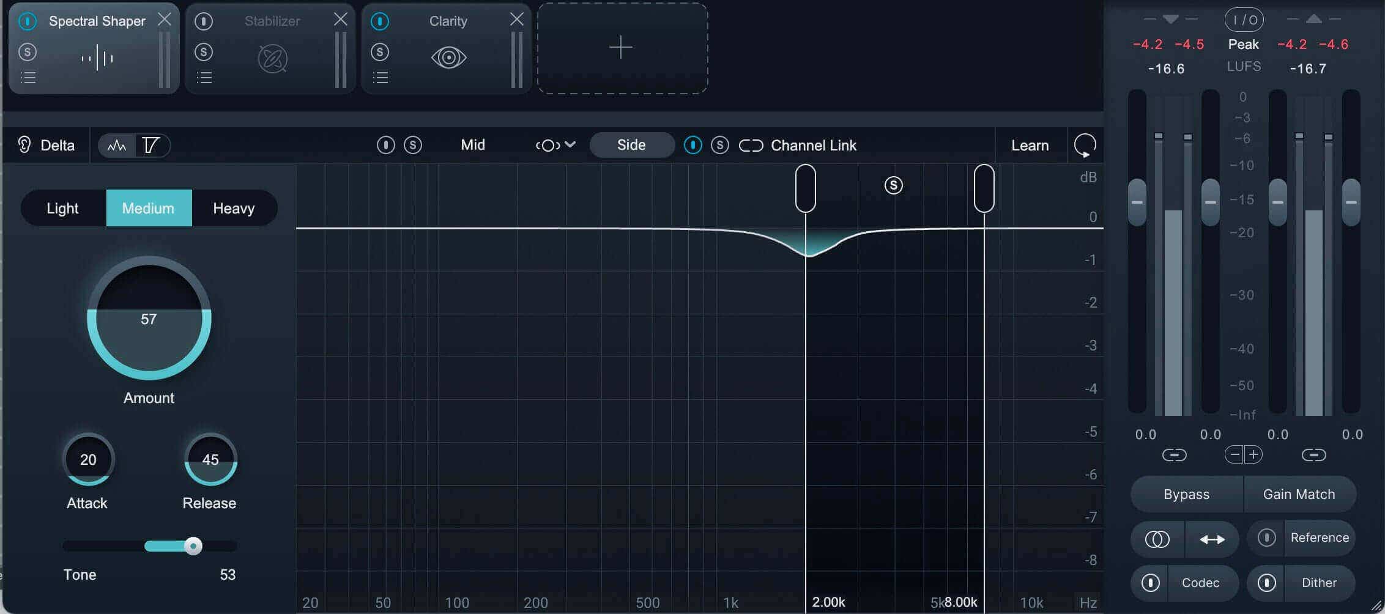
Task: Reset the module with circular arrow
Action: click(1085, 146)
